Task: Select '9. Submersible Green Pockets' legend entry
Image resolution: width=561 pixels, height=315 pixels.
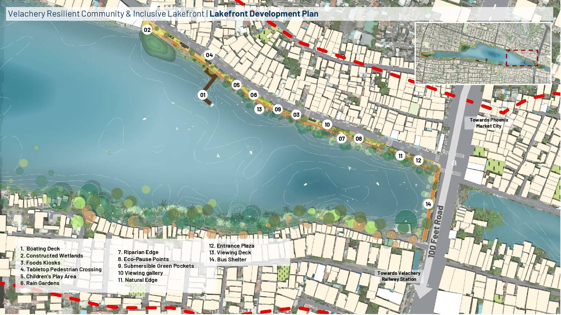Action: click(x=156, y=266)
